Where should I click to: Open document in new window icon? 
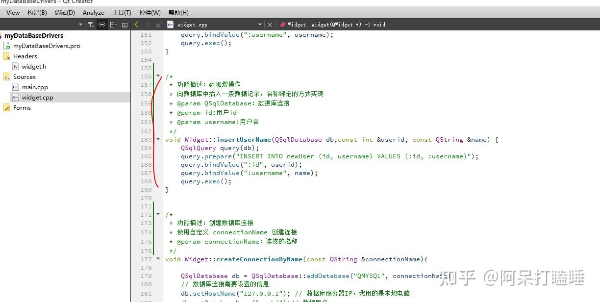coord(125,24)
